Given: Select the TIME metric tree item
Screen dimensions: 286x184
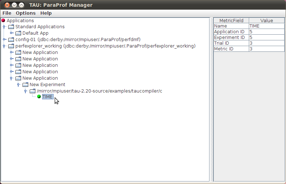Looking at the screenshot, I should 48,97.
